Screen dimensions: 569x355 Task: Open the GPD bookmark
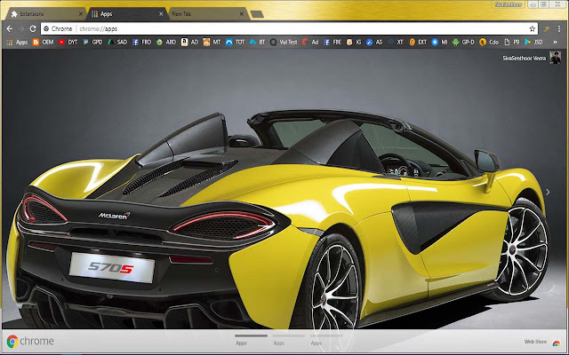[x=92, y=42]
